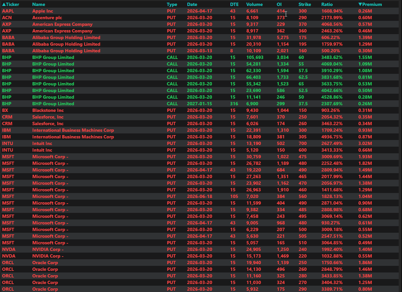
Task: Click the ratio value 4528.86%
Action: pyautogui.click(x=332, y=97)
